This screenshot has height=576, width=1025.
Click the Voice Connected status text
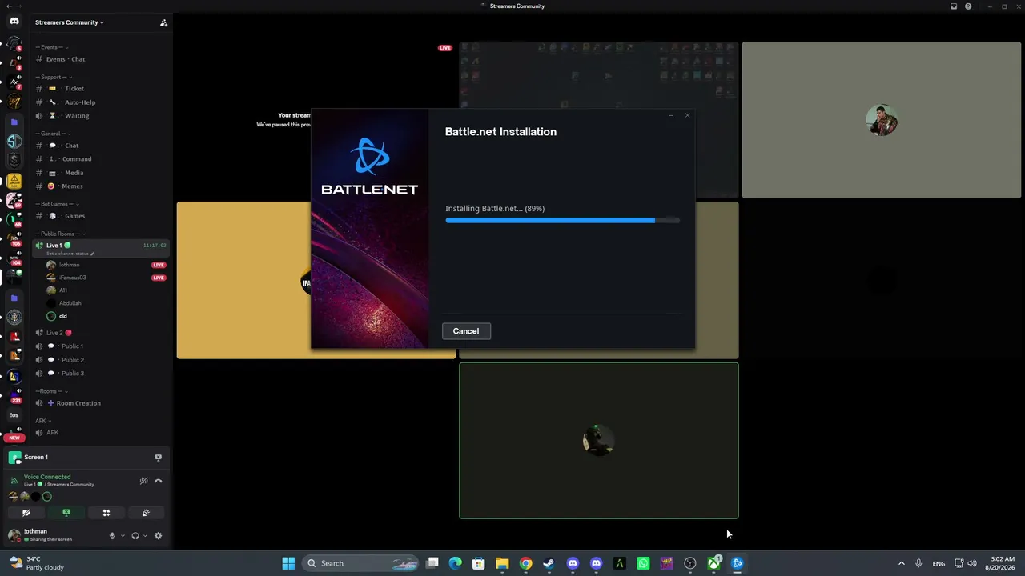(47, 477)
